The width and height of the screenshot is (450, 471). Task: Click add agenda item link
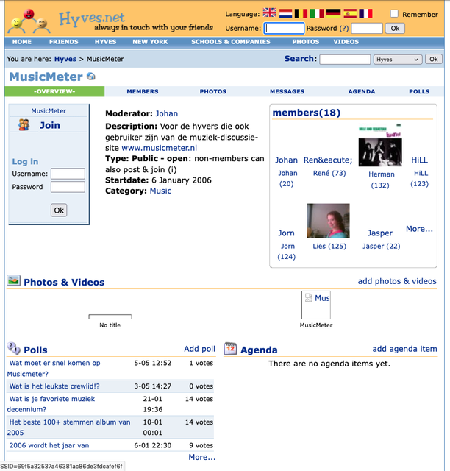[x=404, y=349]
